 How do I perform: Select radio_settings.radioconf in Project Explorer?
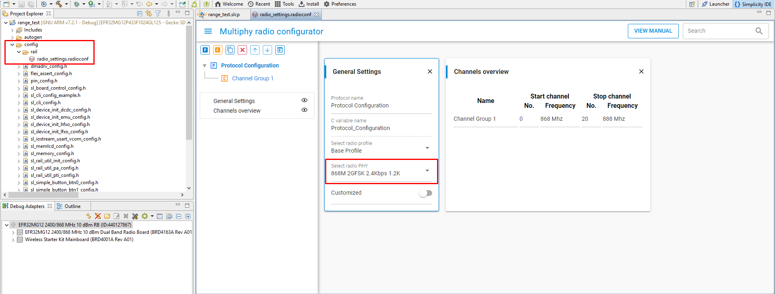(x=62, y=59)
